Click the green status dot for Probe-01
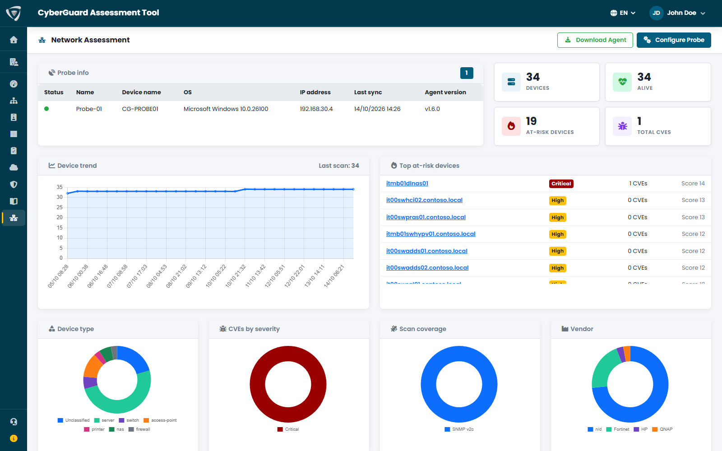722x451 pixels. (46, 109)
